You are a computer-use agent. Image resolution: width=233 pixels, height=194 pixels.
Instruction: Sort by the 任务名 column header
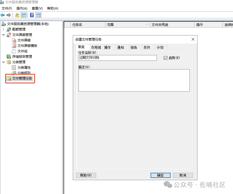click(88, 25)
